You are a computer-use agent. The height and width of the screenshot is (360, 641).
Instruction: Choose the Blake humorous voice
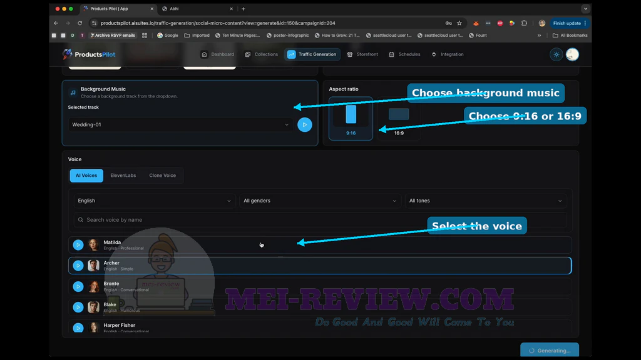[x=320, y=307]
